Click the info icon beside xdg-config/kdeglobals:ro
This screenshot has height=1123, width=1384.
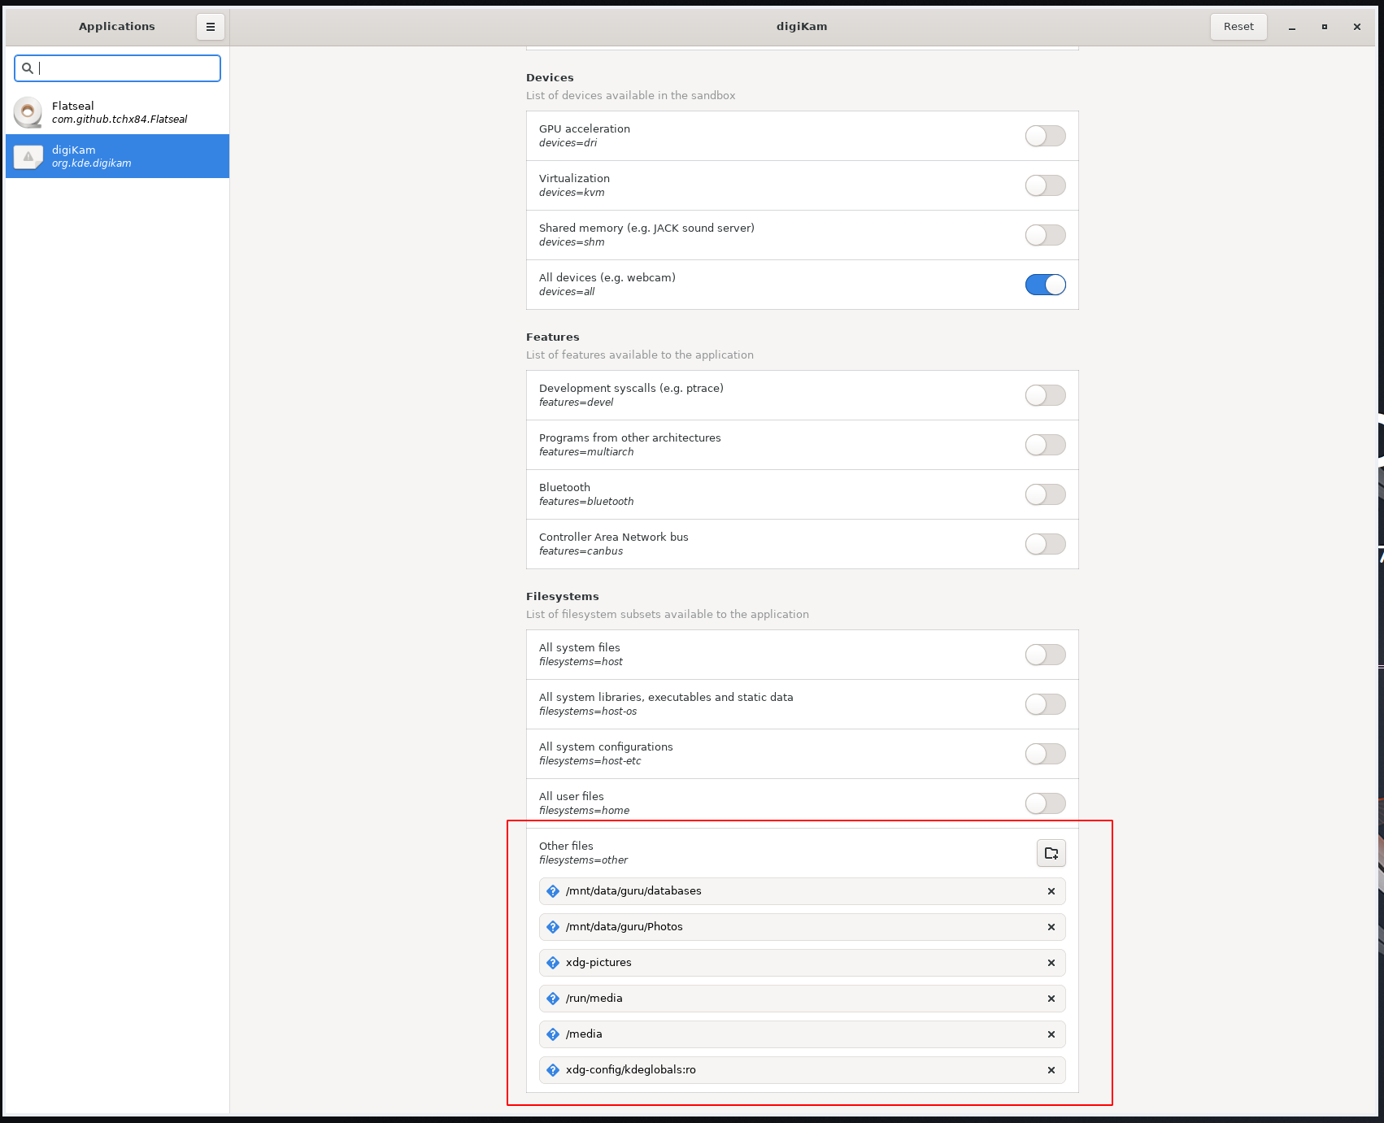pyautogui.click(x=553, y=1070)
